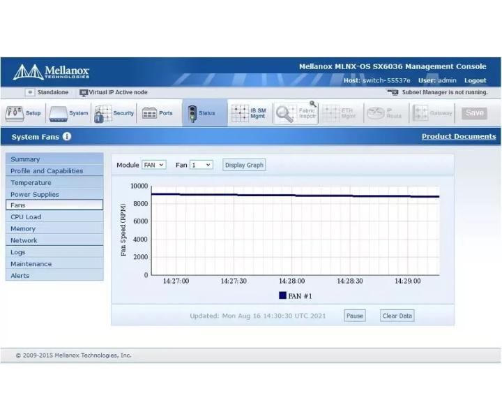Open the Module FAN dropdown

pos(154,165)
